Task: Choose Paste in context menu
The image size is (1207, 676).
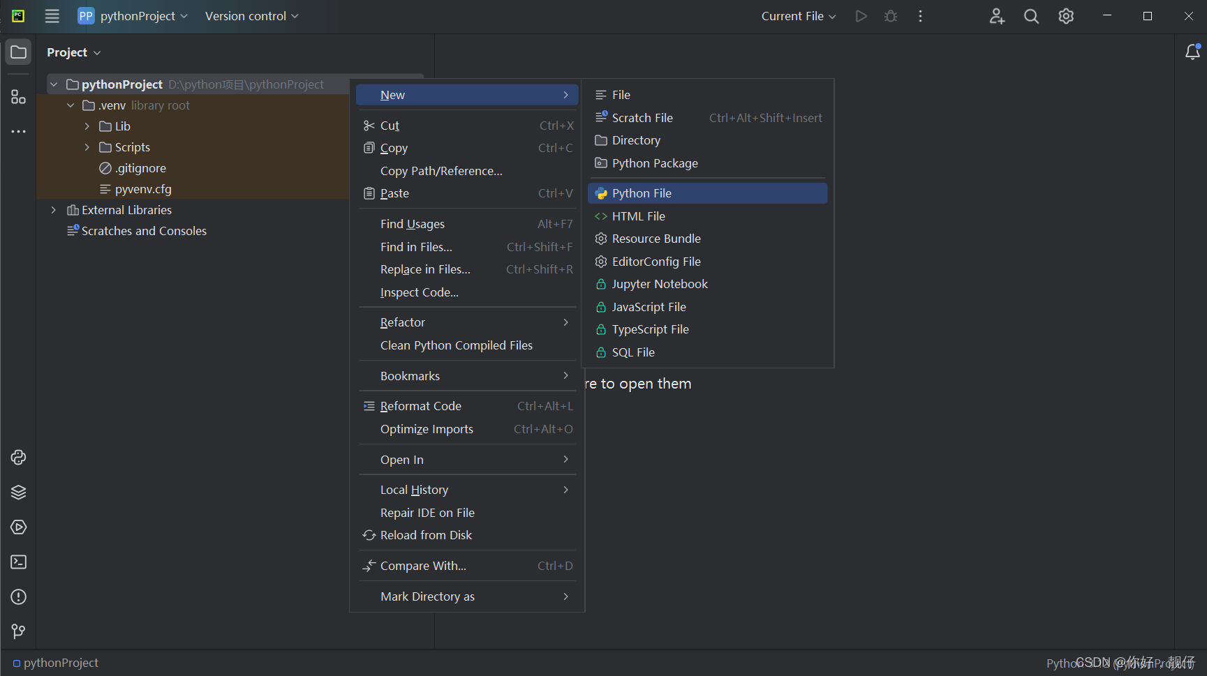Action: point(467,193)
